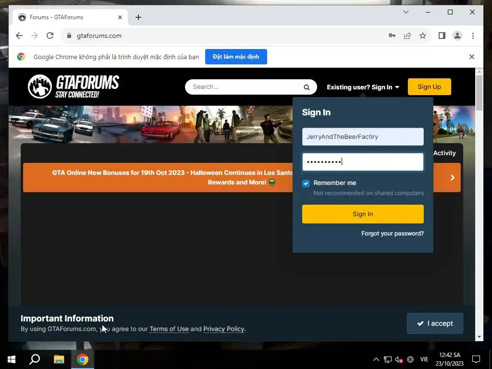492x369 pixels.
Task: Click the username input field
Action: 363,137
